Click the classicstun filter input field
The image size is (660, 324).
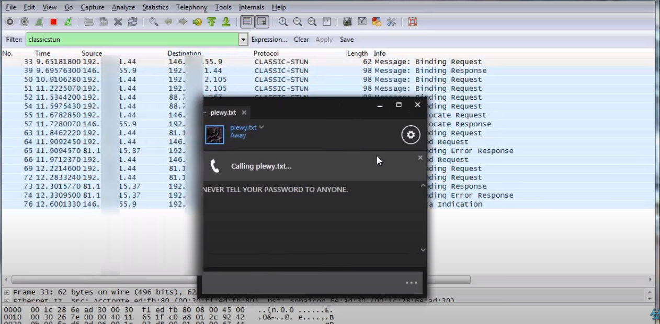click(131, 40)
